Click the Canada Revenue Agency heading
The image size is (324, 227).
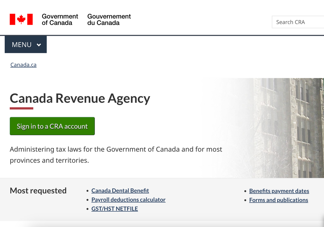click(80, 98)
